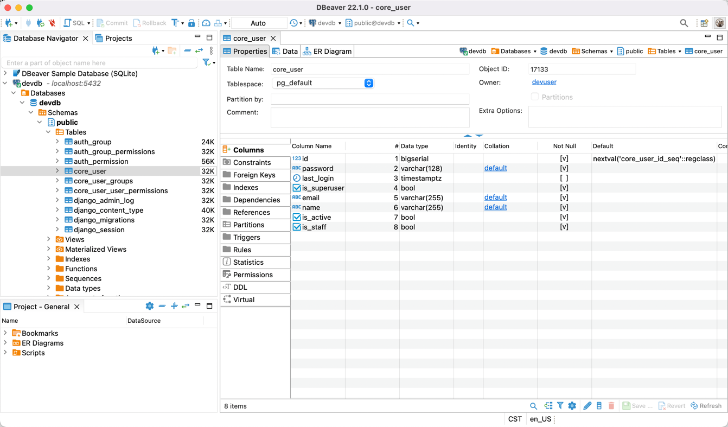This screenshot has height=427, width=728.
Task: Select django_session table in navigator
Action: click(99, 230)
